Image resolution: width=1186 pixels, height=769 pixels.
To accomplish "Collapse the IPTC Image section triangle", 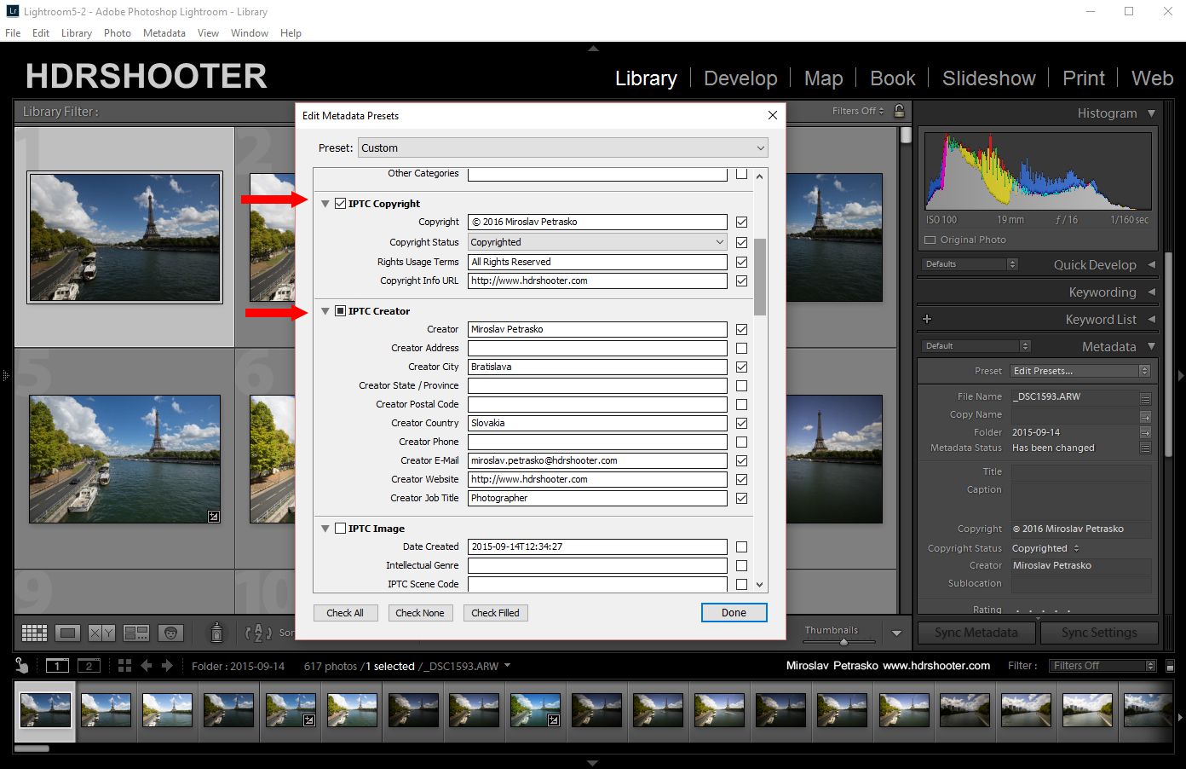I will click(x=325, y=529).
